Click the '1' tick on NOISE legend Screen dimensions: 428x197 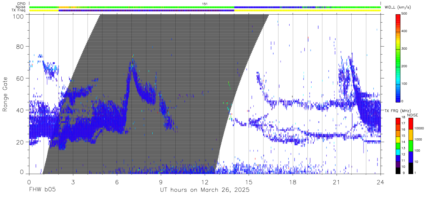tap(415, 173)
